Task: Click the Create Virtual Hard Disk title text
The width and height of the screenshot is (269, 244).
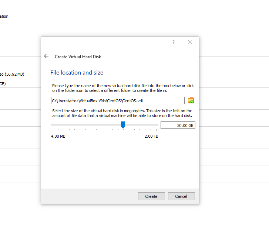Action: (78, 57)
